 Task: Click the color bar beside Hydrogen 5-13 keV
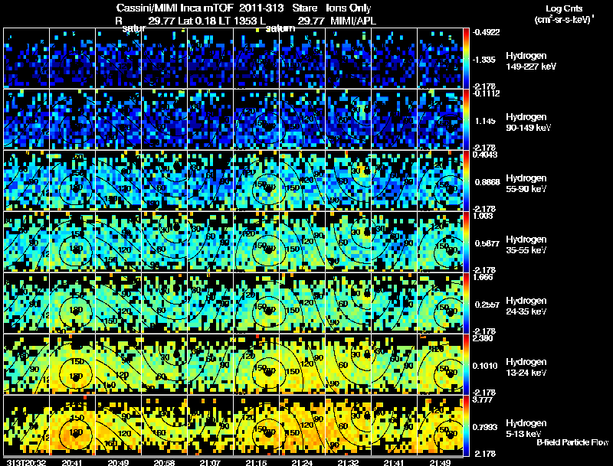pos(466,425)
